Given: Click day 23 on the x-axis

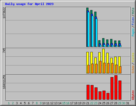Looking at the screenshot, I should [96, 103].
